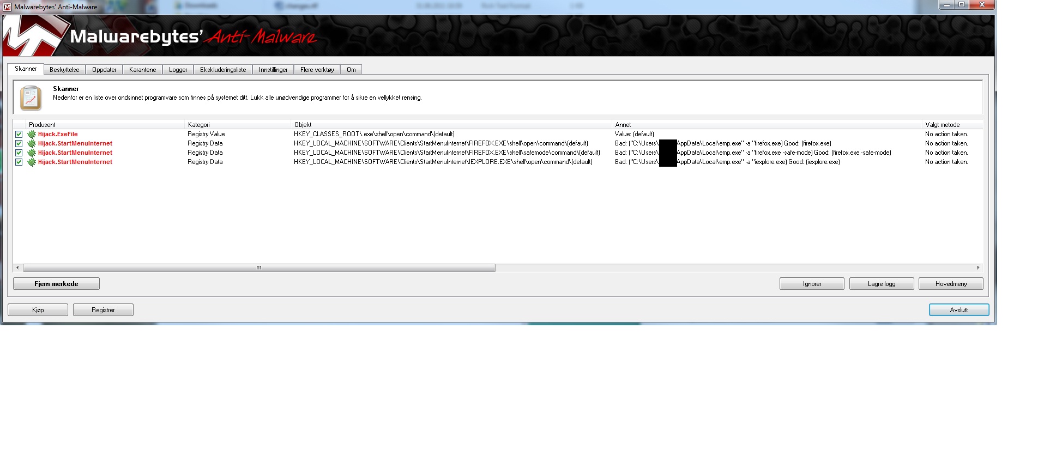Click the horizontal scrollbar thumb of the results list
The width and height of the screenshot is (1044, 474).
point(259,268)
